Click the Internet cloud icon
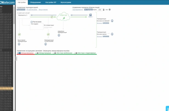Viewport: 169px width, 111px height. point(63,16)
